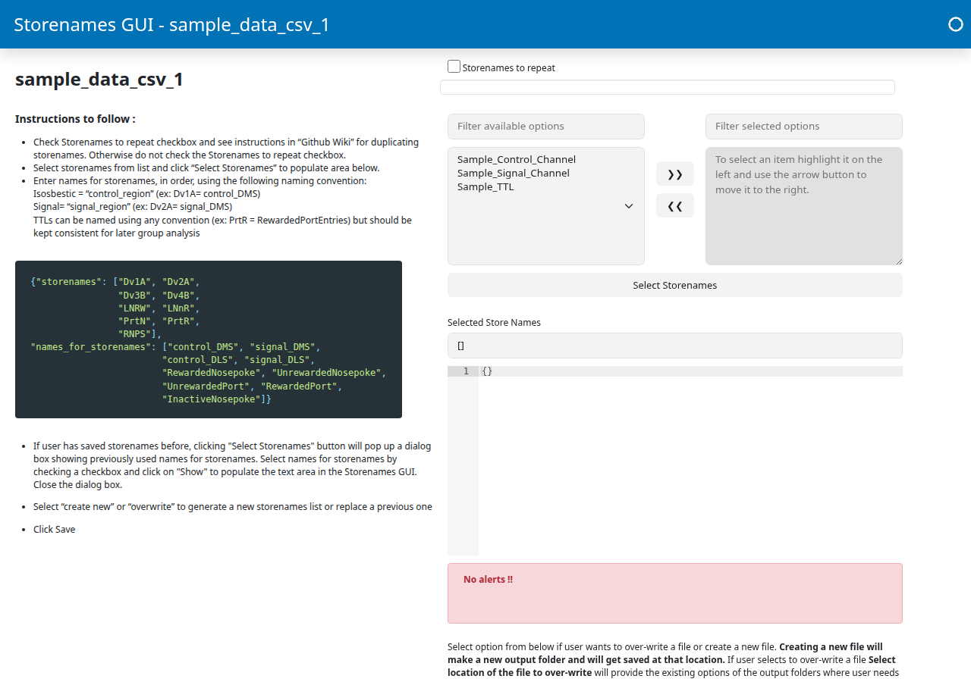Select Sample_Signal_Channel in available list
This screenshot has width=971, height=682.
514,173
